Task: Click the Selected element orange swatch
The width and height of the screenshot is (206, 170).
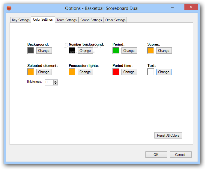Action: pyautogui.click(x=31, y=72)
